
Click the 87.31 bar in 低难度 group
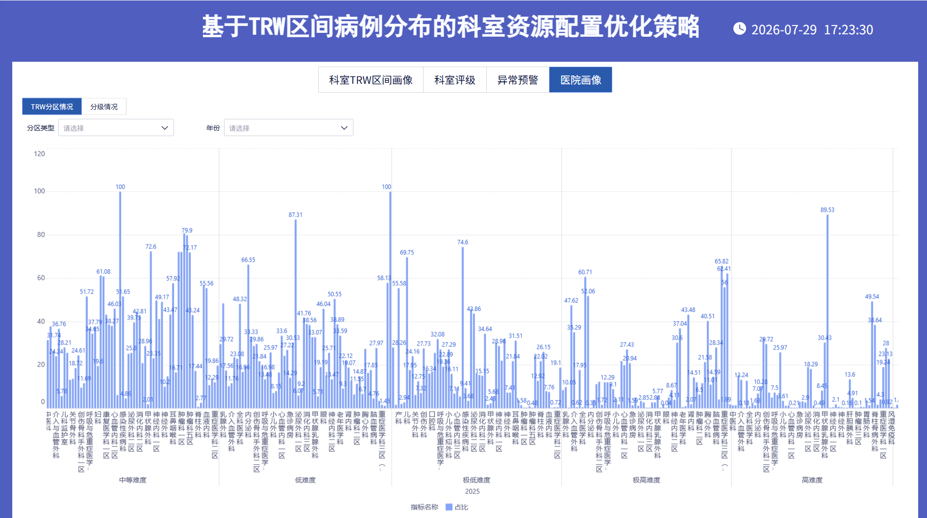(295, 314)
